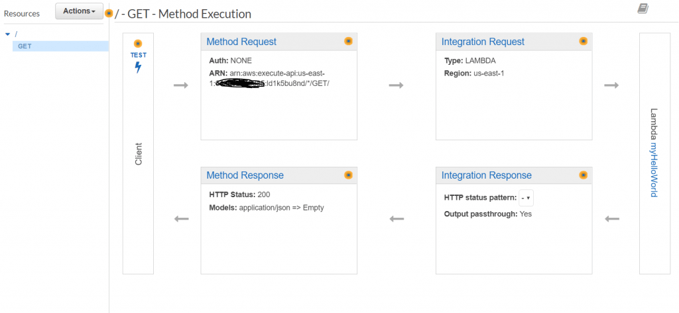Click the Method Request orange hint dot

point(349,41)
